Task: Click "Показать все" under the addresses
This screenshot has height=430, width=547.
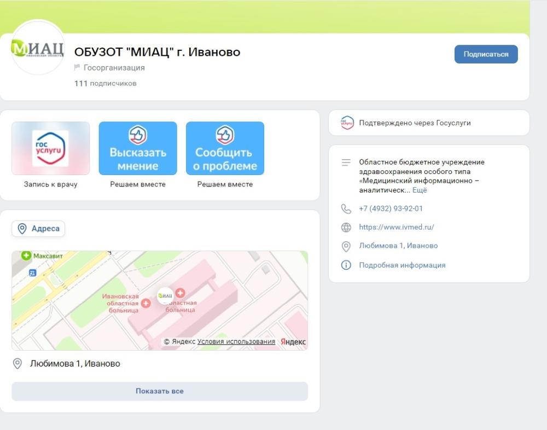Action: pyautogui.click(x=159, y=391)
